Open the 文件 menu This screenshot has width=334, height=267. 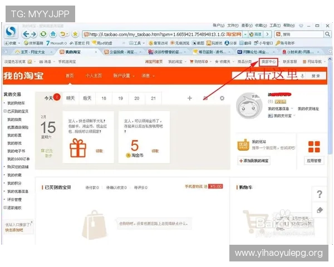coord(233,26)
